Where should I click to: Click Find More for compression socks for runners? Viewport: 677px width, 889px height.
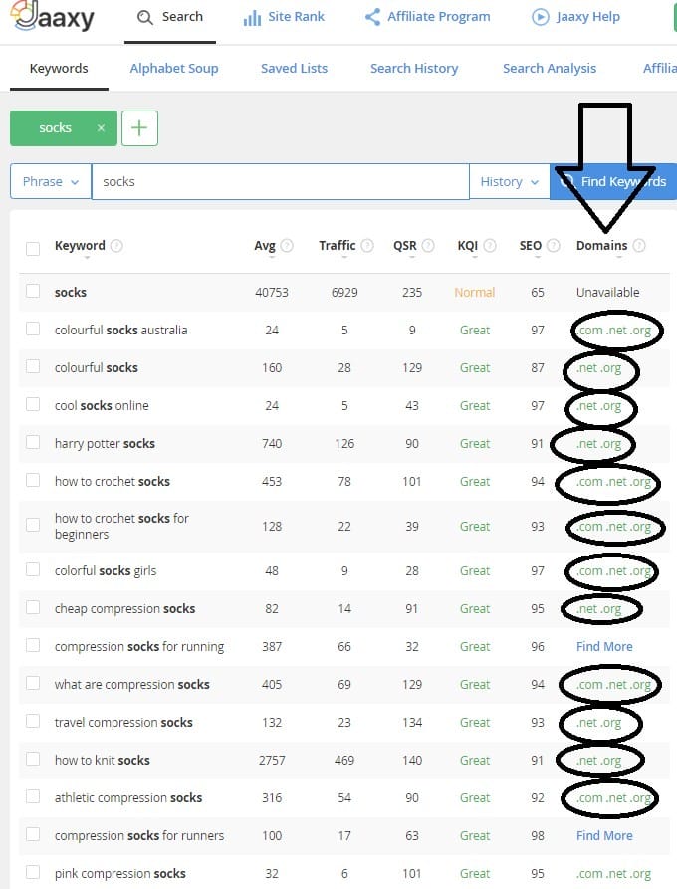point(604,835)
